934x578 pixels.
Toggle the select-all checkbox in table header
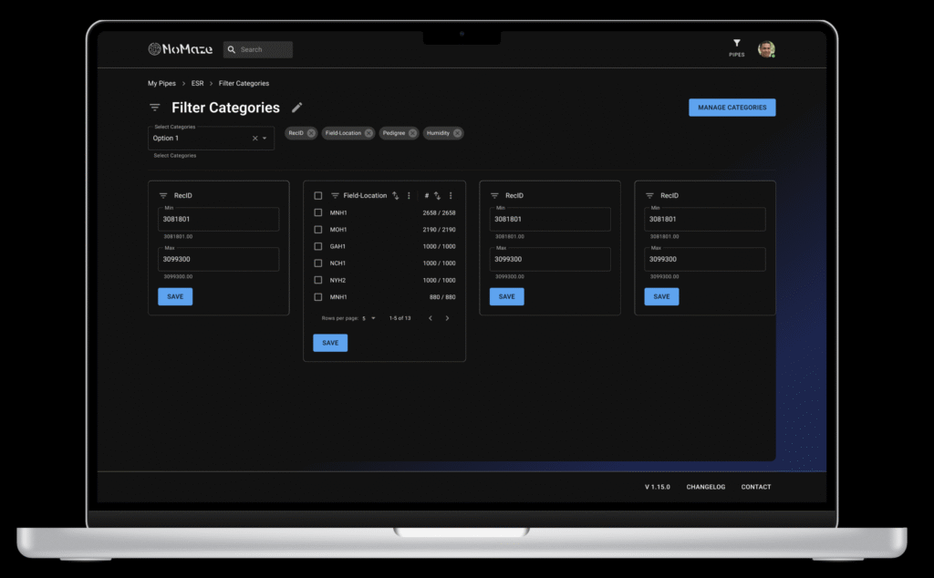[x=318, y=195]
